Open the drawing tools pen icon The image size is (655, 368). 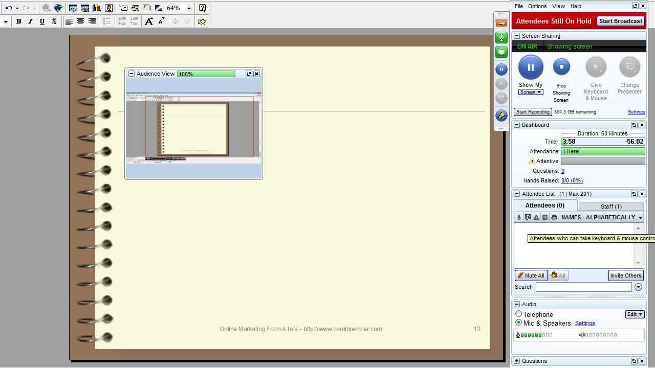coord(501,116)
